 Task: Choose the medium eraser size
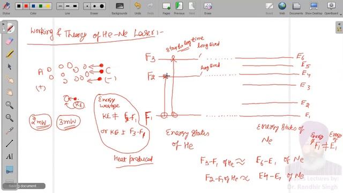click(x=94, y=6)
